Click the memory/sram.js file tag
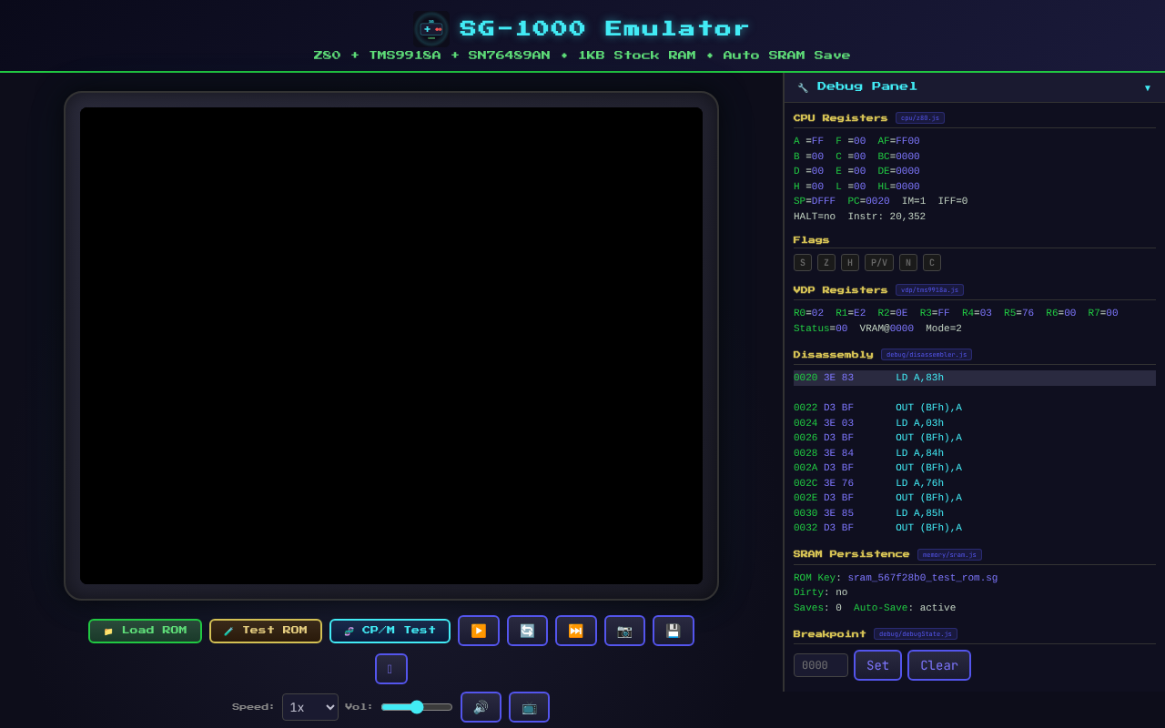This screenshot has width=1165, height=728. (x=949, y=554)
